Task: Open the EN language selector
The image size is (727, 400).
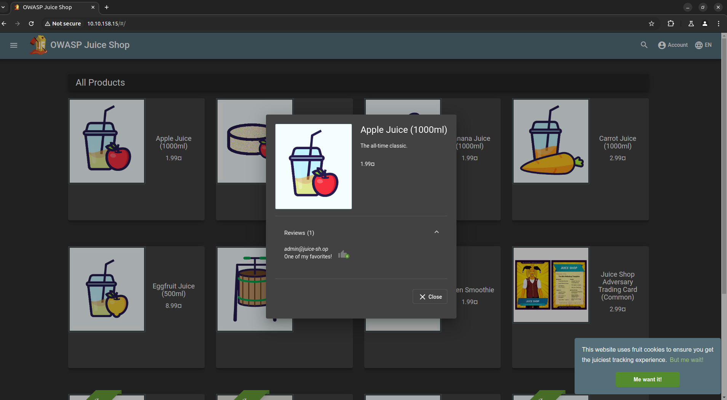Action: [x=703, y=45]
